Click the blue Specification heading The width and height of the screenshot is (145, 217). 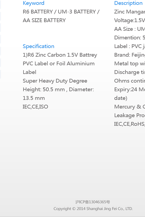tap(38, 46)
